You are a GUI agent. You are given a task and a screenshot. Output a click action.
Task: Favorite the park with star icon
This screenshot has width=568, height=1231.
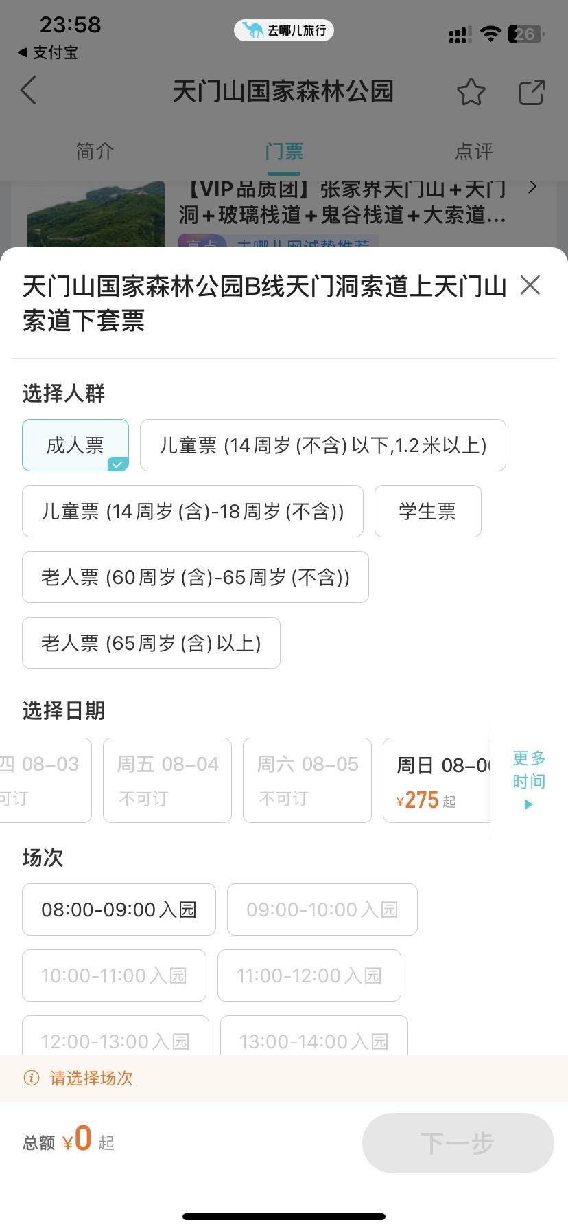coord(471,92)
